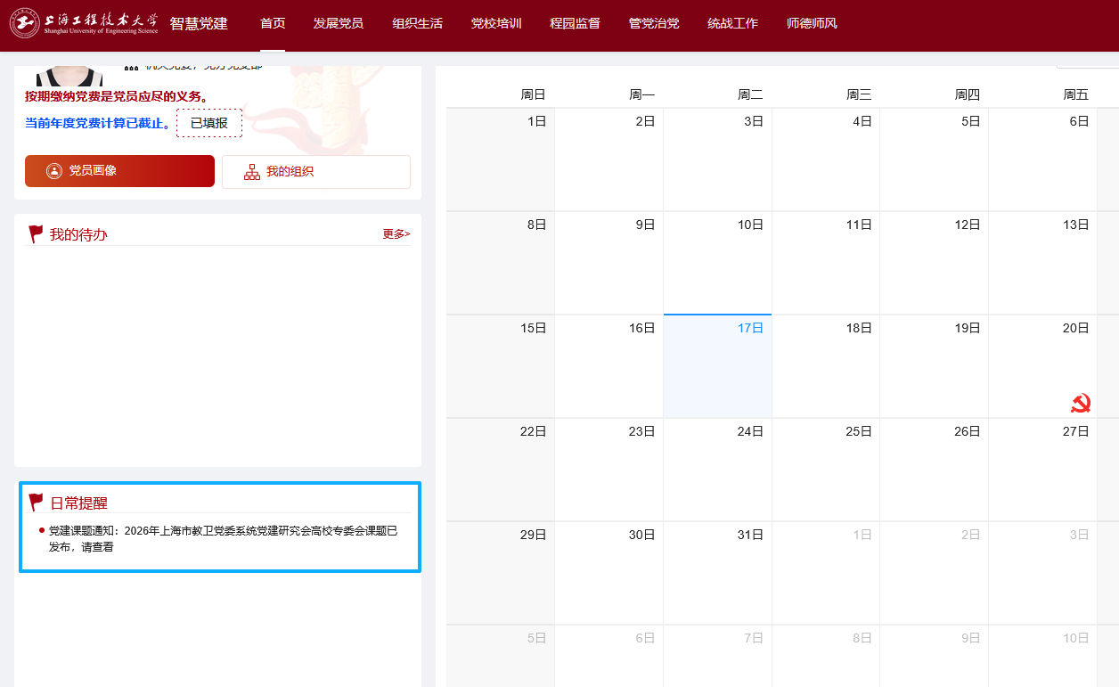Open 更多 link for my to-do list
Viewport: 1119px width, 687px height.
[396, 234]
